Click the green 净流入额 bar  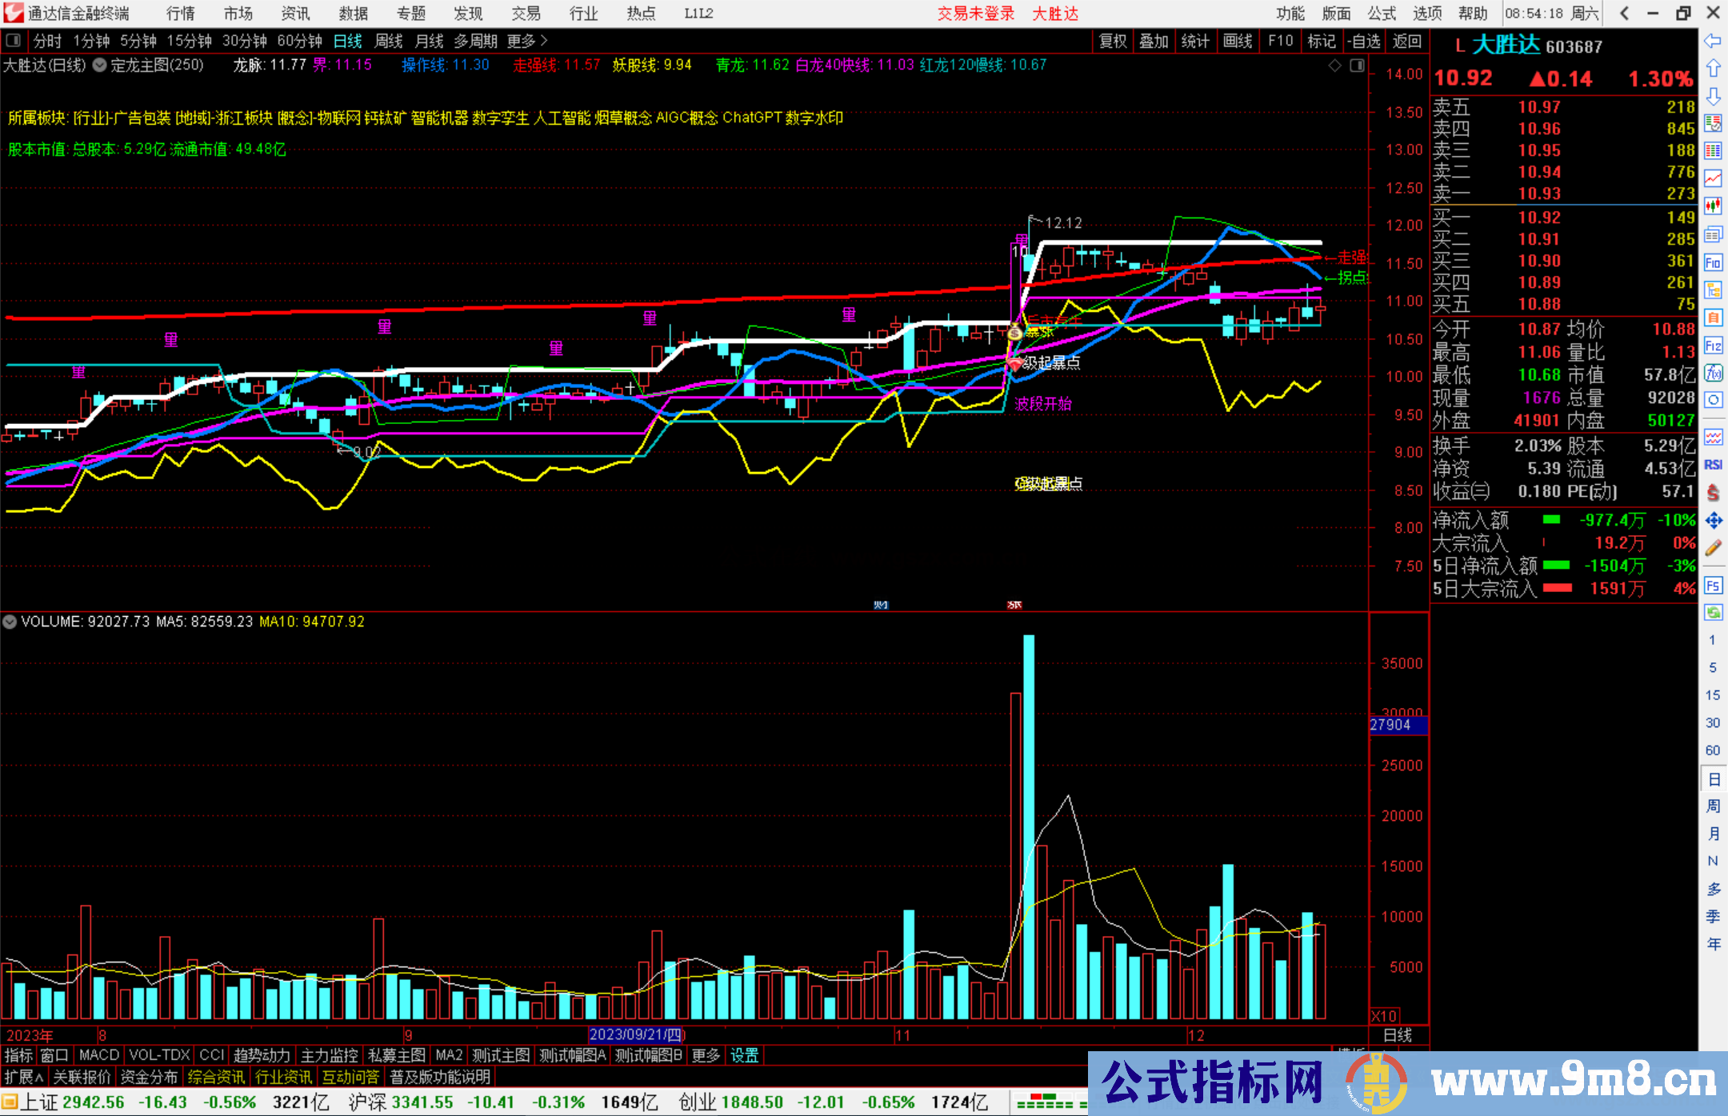1551,520
